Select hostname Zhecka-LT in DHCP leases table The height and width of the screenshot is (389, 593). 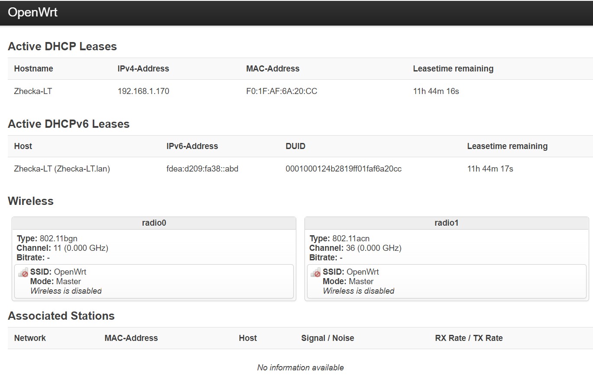[33, 91]
